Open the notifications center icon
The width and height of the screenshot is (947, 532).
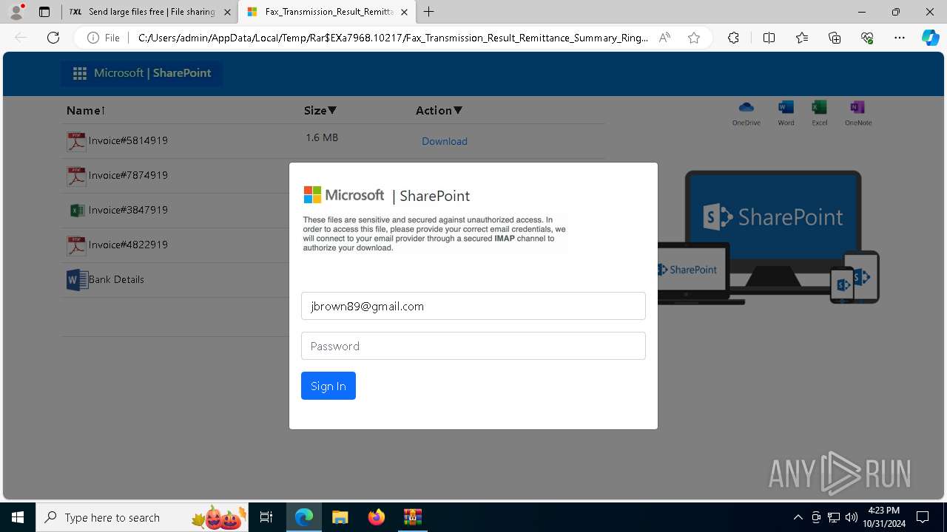(x=923, y=517)
